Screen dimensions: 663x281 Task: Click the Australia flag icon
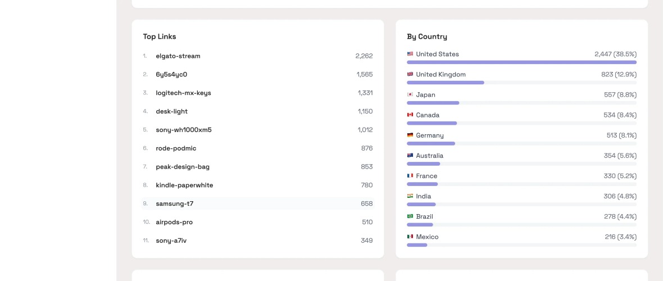(x=410, y=155)
